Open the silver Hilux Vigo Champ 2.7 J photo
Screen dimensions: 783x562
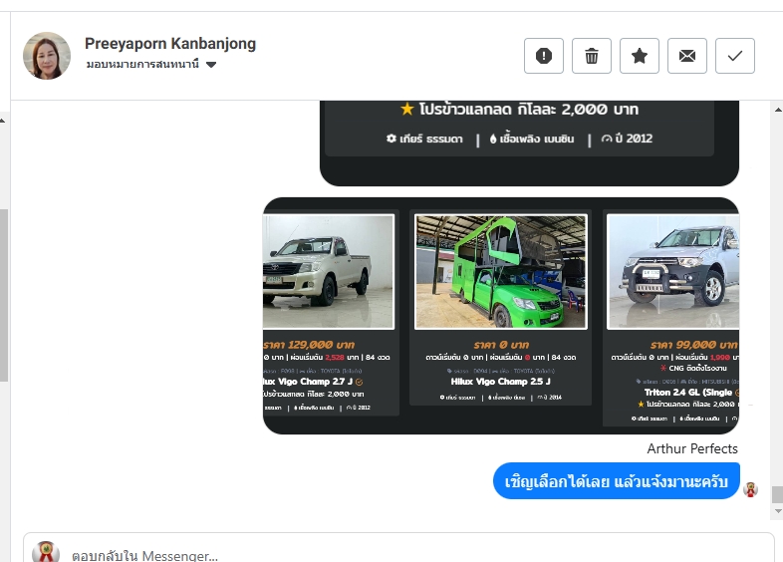329,271
